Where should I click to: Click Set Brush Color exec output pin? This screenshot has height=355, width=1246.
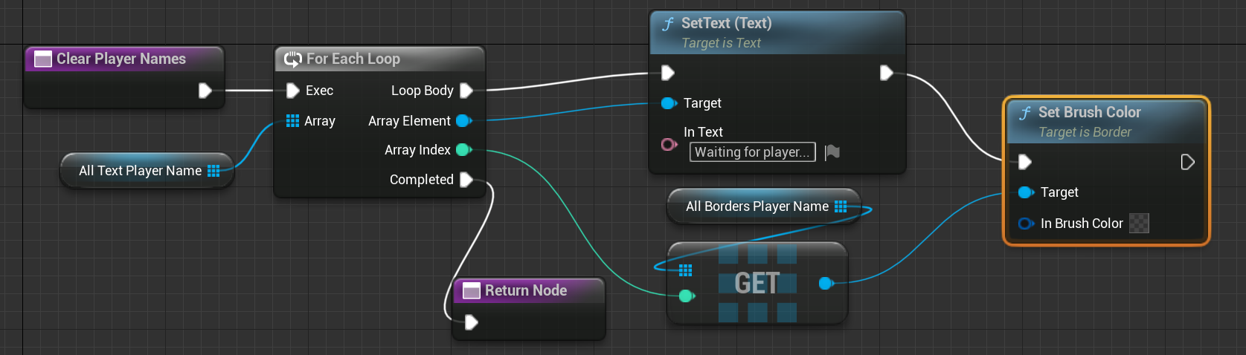pyautogui.click(x=1188, y=162)
